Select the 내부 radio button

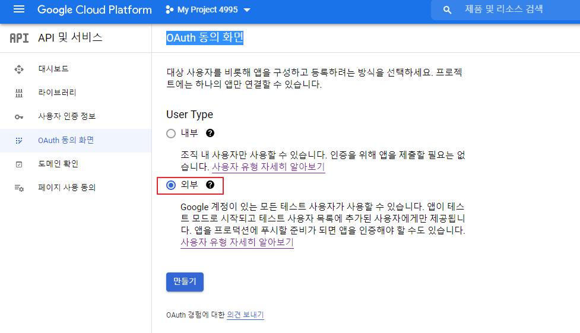pyautogui.click(x=171, y=134)
